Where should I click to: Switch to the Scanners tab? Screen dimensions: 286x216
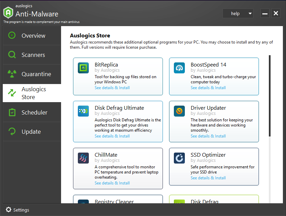coord(32,55)
